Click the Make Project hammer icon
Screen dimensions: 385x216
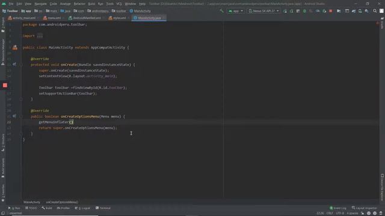pos(222,11)
